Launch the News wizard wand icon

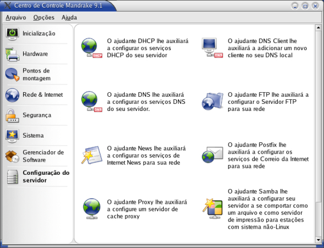[92, 155]
